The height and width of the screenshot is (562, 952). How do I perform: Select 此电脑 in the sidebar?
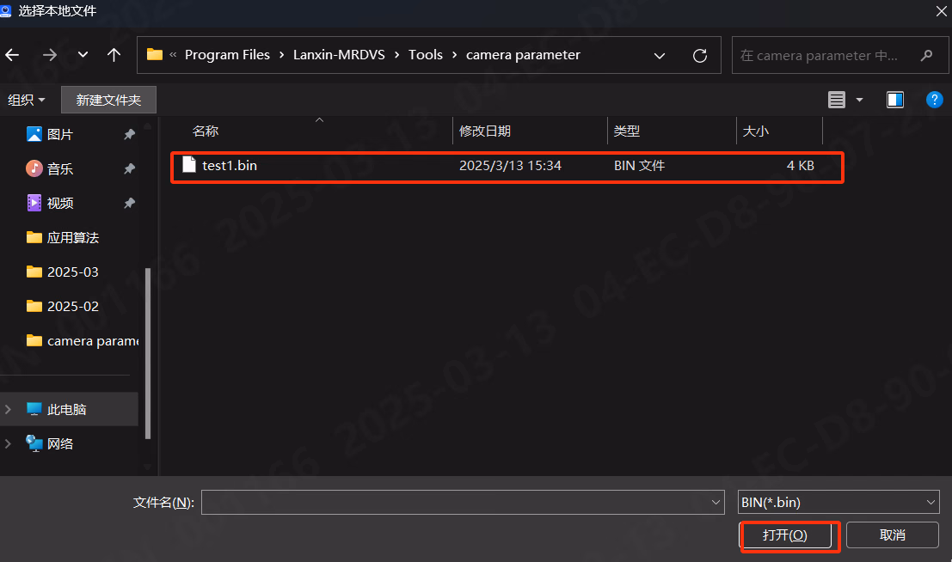click(x=66, y=410)
